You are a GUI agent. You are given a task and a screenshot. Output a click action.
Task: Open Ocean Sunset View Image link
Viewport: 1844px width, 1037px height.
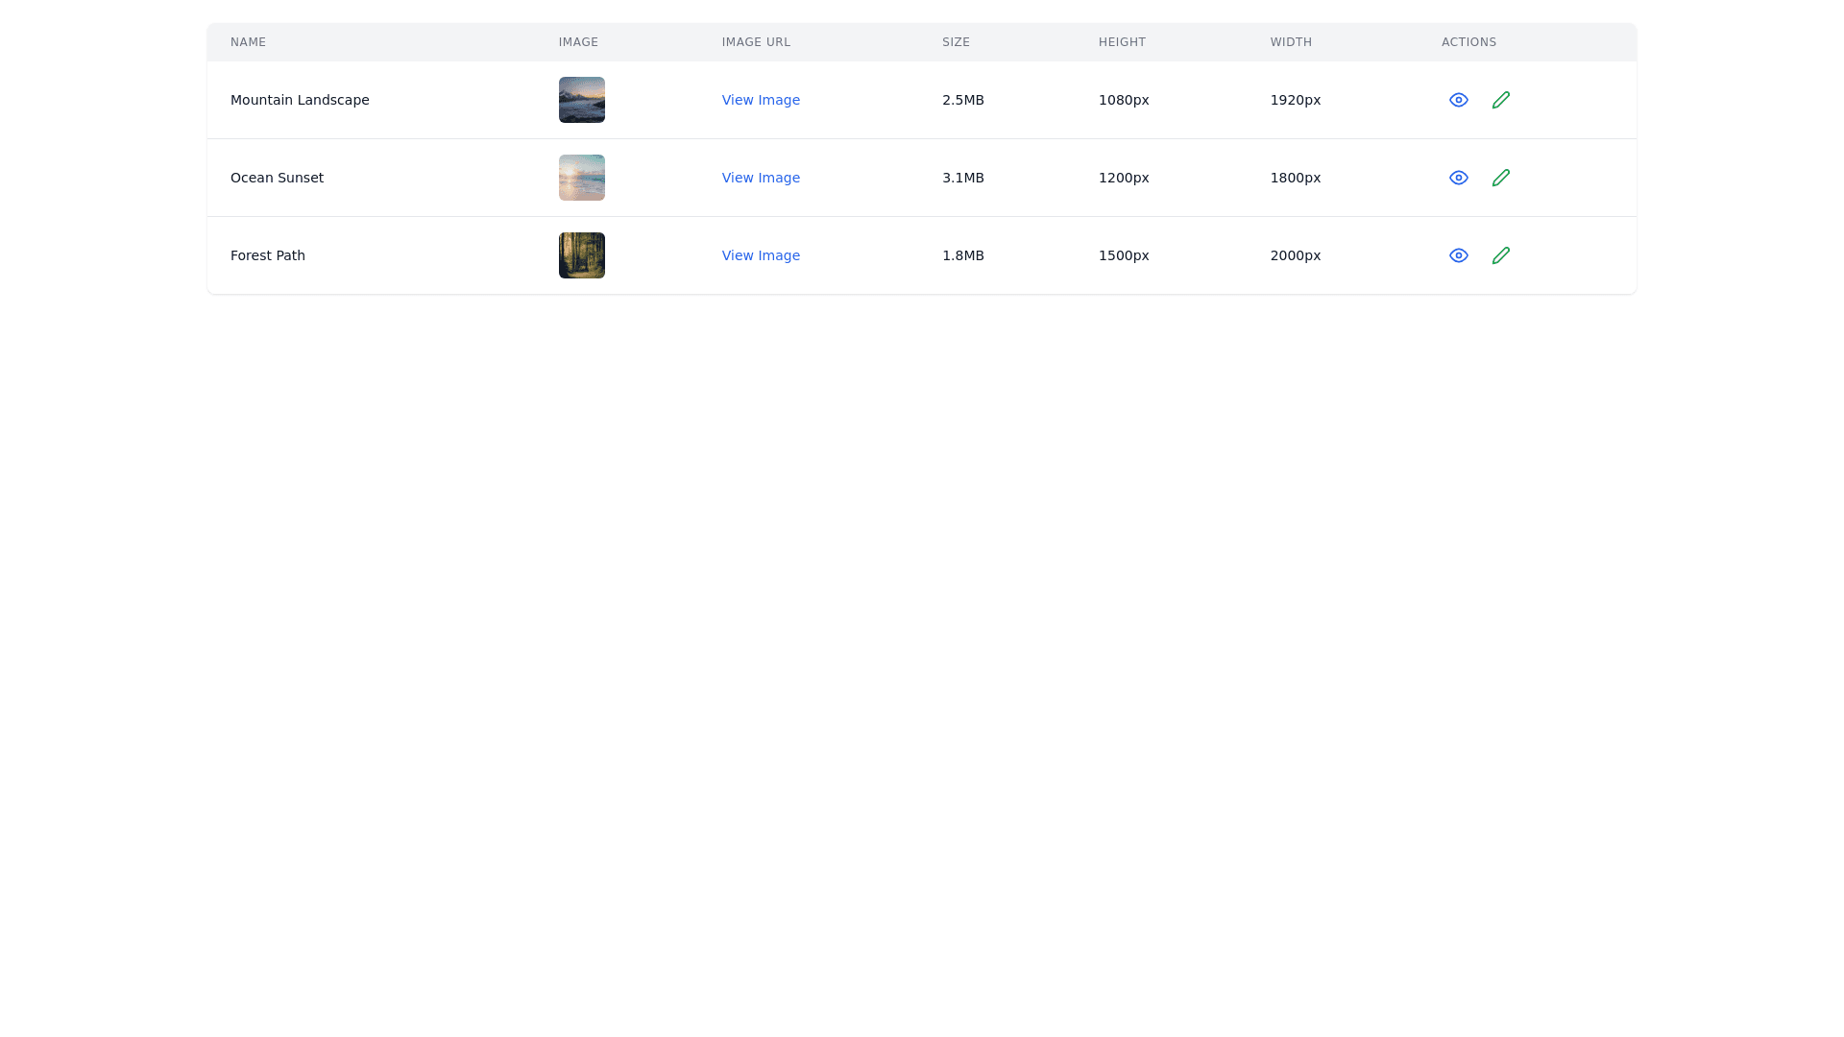pos(761,178)
